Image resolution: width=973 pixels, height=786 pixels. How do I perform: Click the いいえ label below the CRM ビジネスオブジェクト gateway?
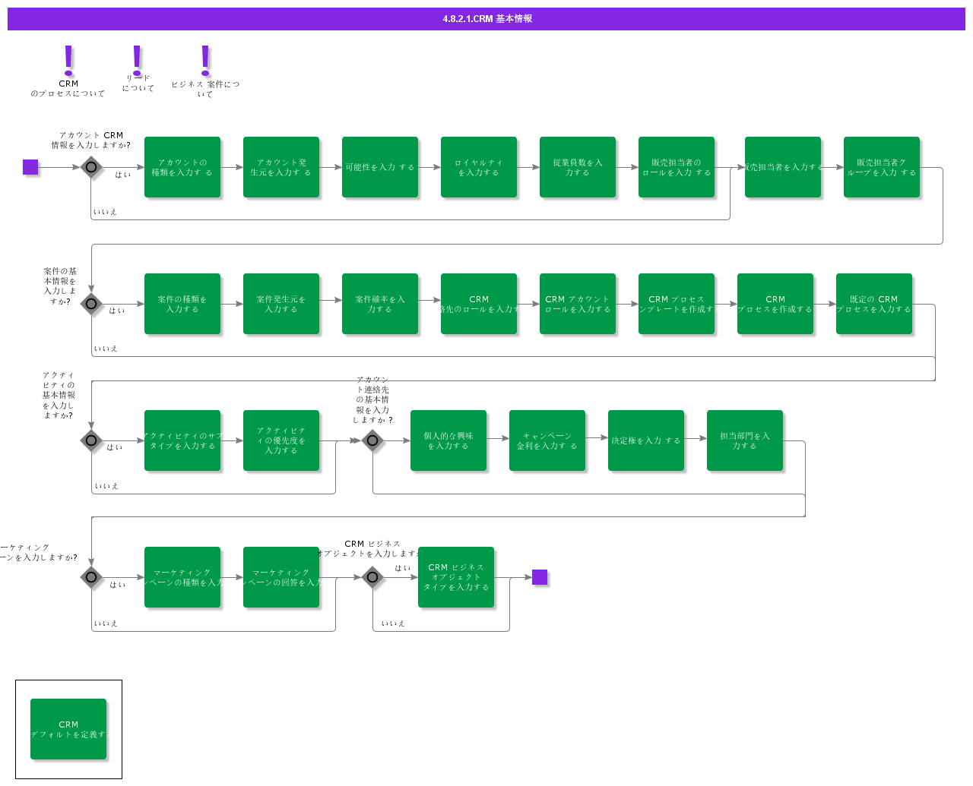coord(393,623)
